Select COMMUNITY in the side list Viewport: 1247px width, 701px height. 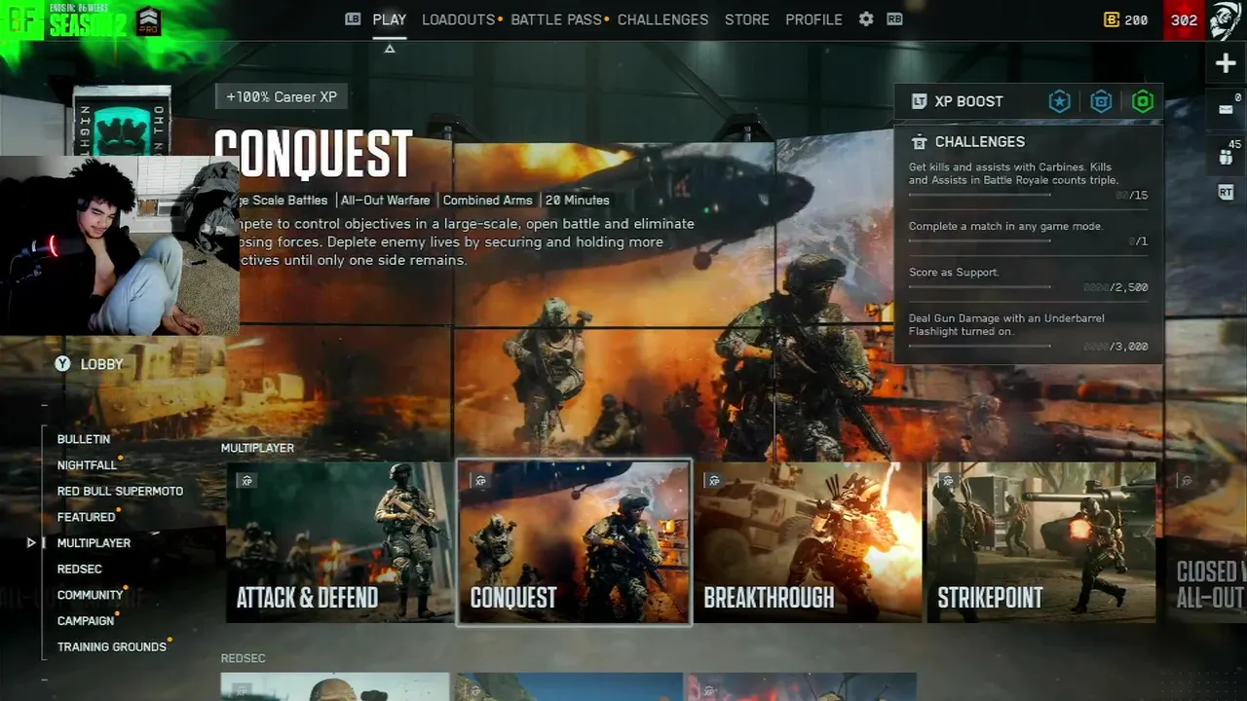pos(90,595)
